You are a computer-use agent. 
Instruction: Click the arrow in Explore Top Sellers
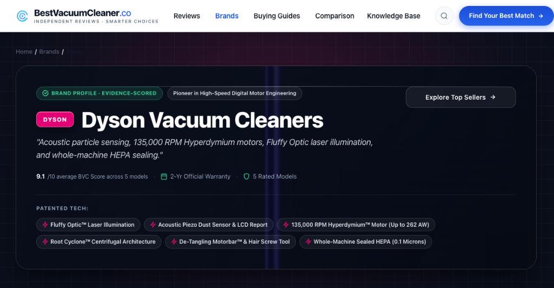click(x=493, y=97)
